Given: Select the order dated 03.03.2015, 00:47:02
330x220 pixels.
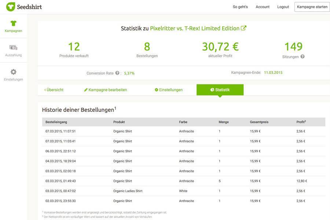Looking at the screenshot, I should 184,191.
